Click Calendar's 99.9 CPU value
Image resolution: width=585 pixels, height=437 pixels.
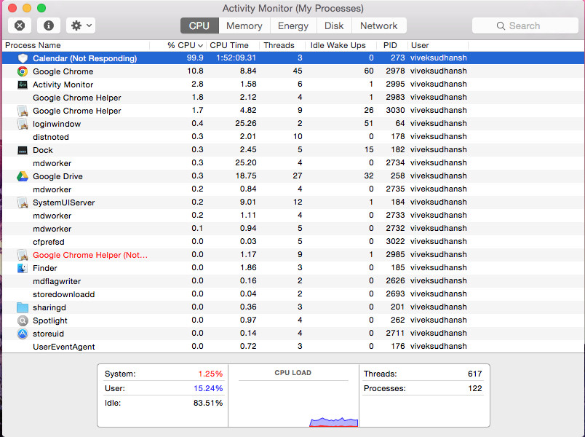(x=195, y=58)
